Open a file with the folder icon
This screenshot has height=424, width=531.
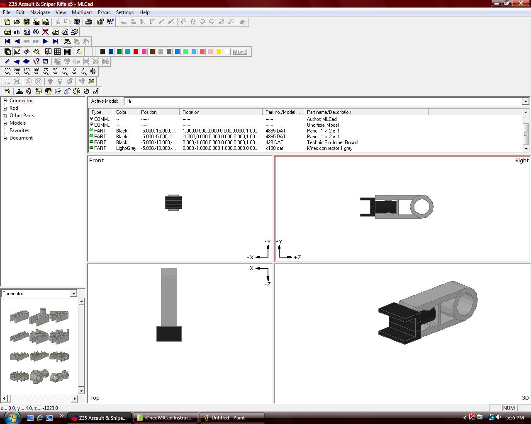(x=17, y=22)
